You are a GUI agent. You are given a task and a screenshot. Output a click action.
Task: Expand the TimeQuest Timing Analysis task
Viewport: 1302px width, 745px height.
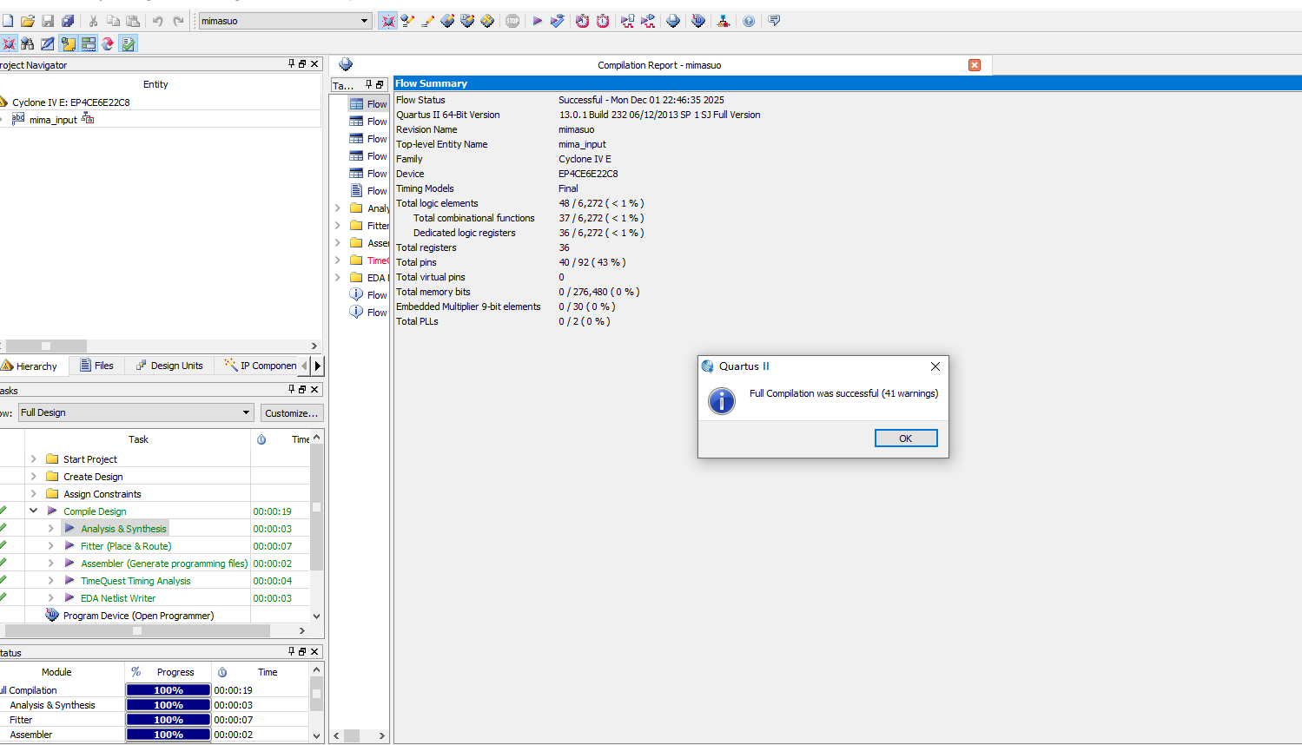tap(51, 581)
